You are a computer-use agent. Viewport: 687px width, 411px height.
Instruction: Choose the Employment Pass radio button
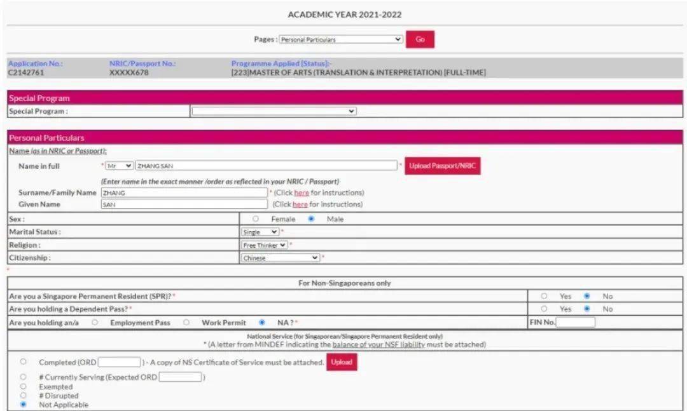coord(95,323)
